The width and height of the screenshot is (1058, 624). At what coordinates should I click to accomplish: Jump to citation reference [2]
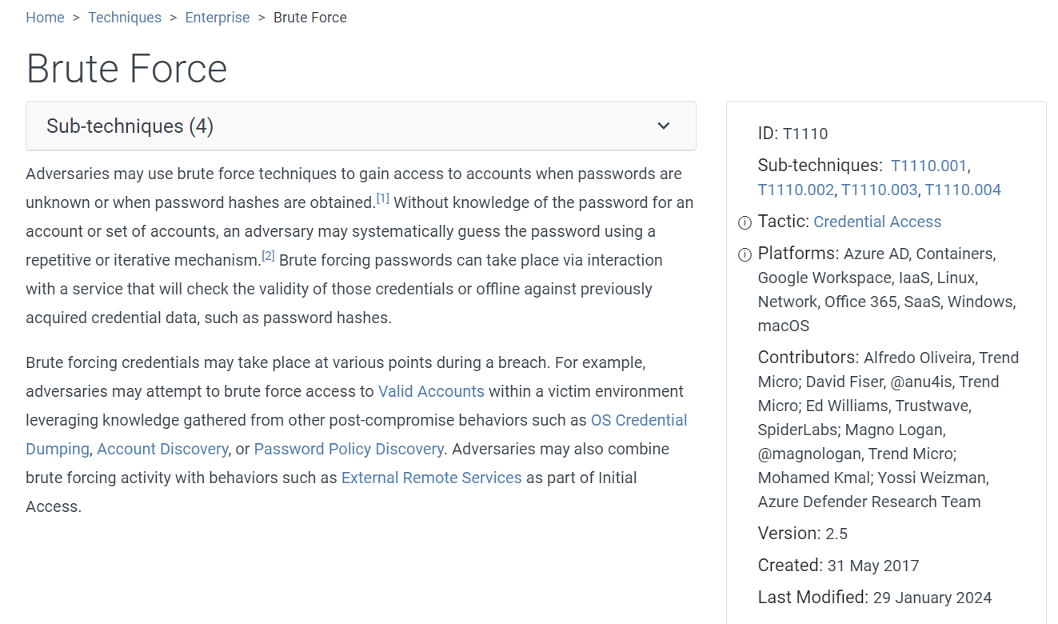click(x=268, y=256)
